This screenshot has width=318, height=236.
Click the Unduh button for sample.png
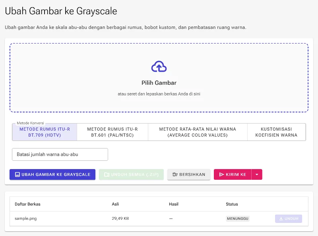click(x=289, y=219)
